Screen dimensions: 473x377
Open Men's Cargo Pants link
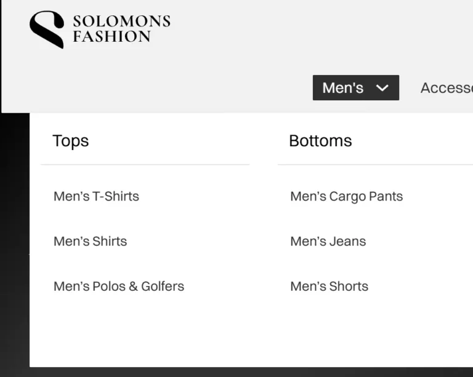(346, 196)
